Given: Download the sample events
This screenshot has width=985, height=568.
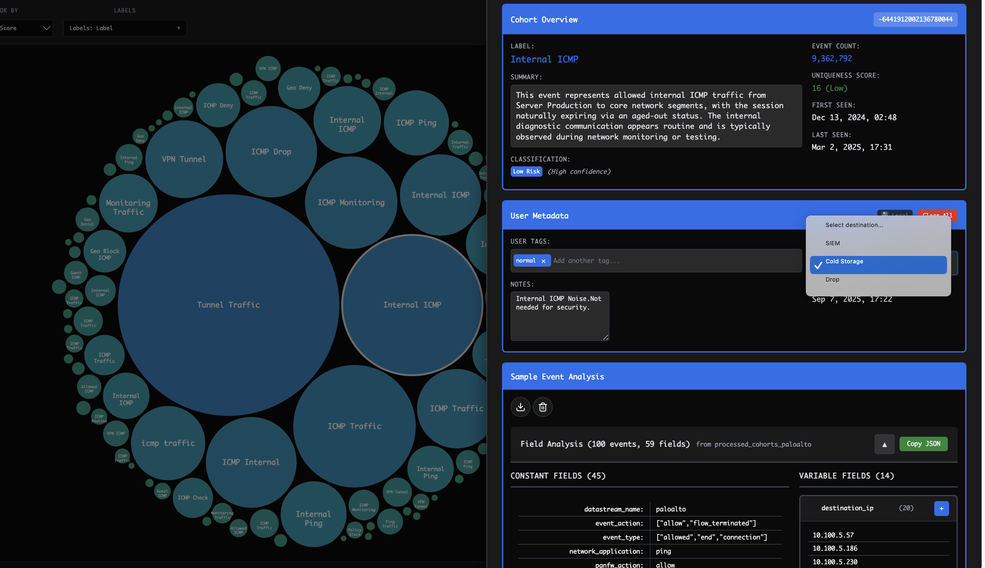Looking at the screenshot, I should click(x=521, y=407).
